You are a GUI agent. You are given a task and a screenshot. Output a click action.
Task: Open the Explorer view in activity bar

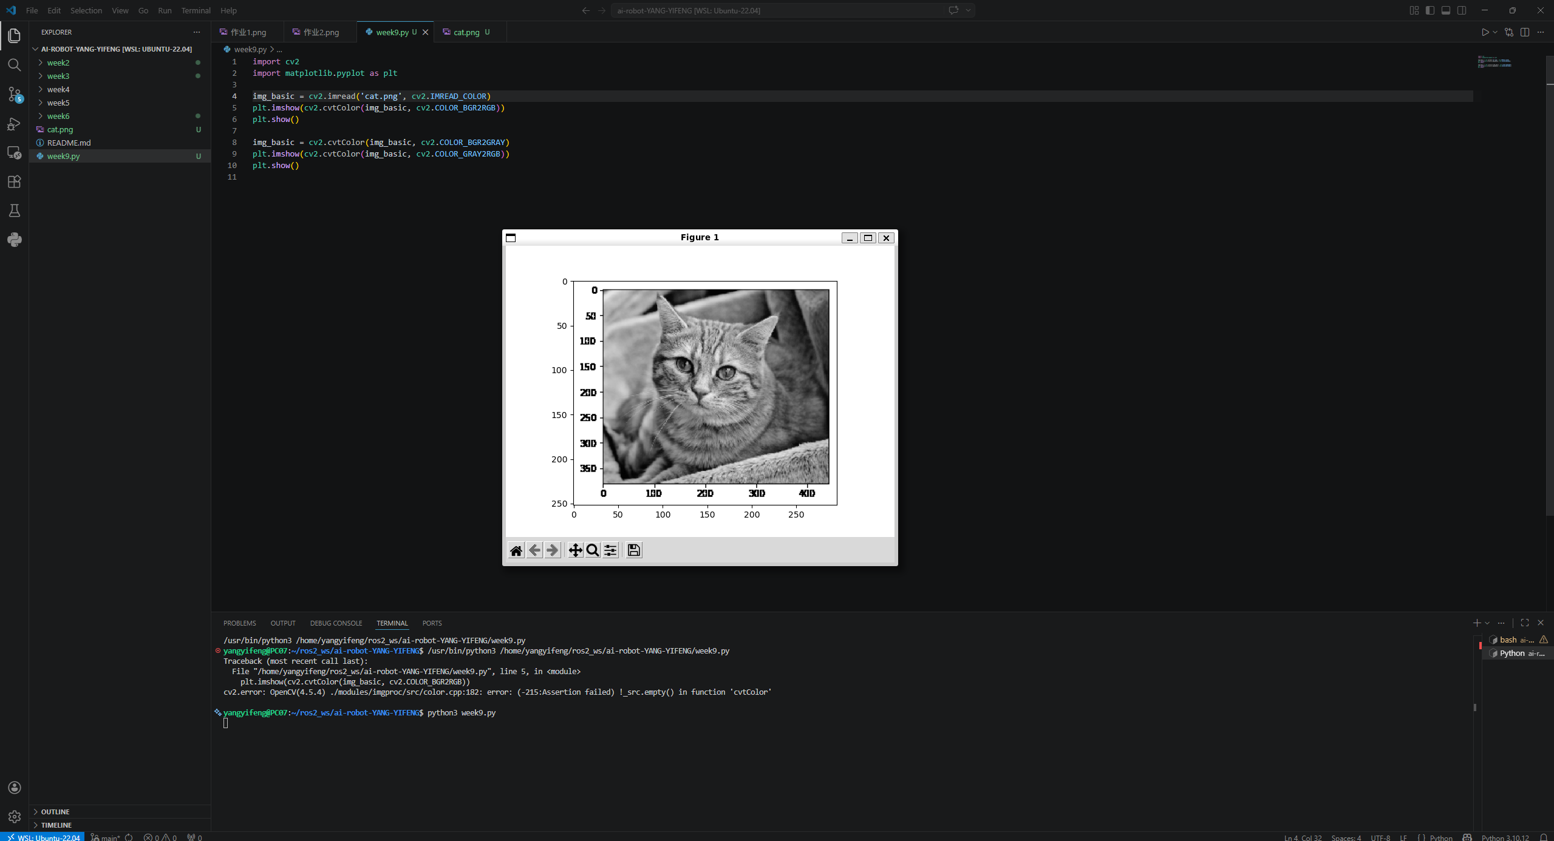click(x=15, y=36)
